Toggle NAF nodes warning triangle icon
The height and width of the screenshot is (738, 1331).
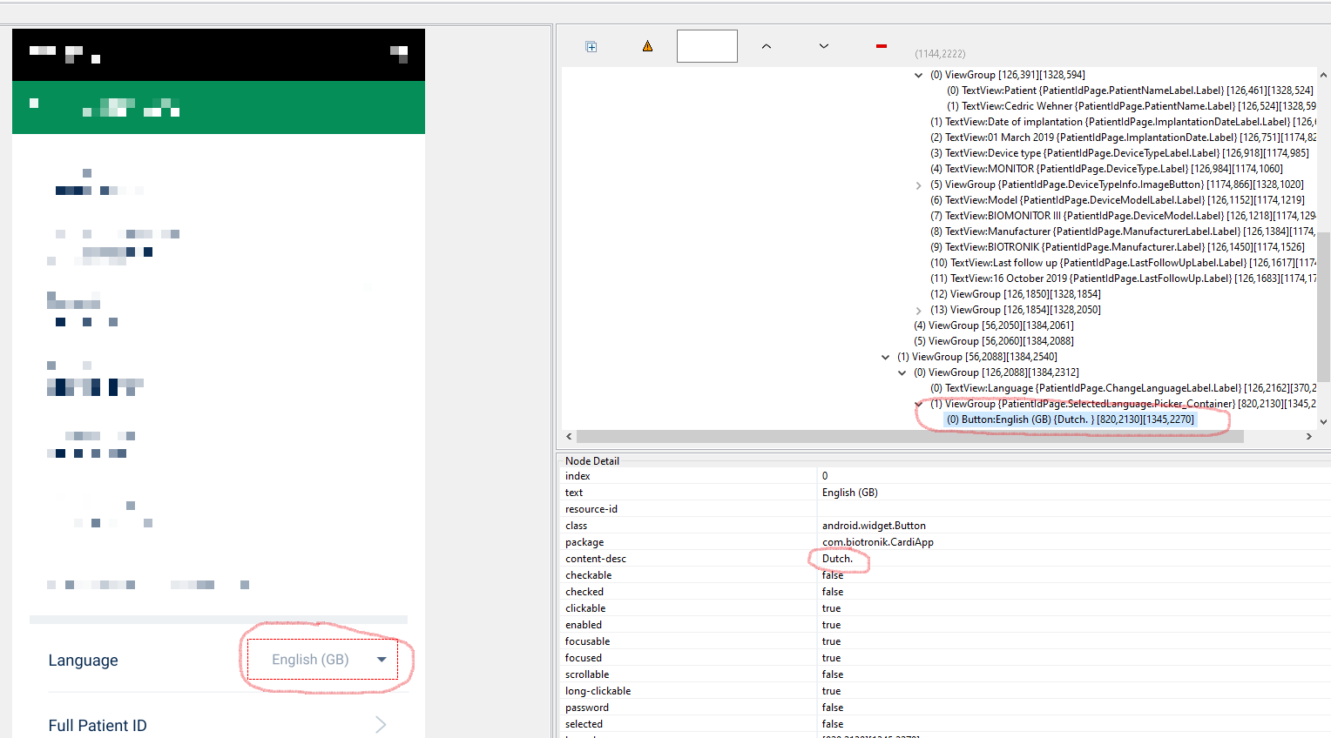647,46
